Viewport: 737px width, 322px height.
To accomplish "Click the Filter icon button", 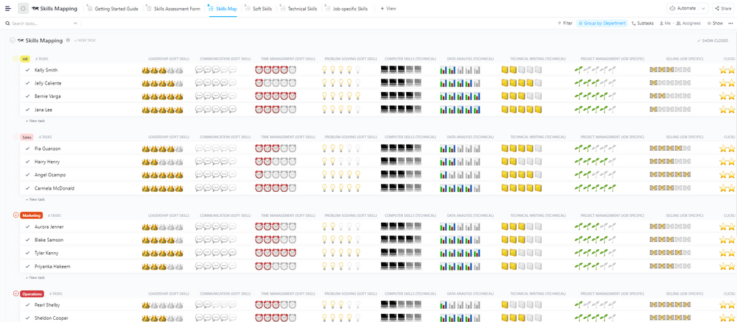I will 565,23.
